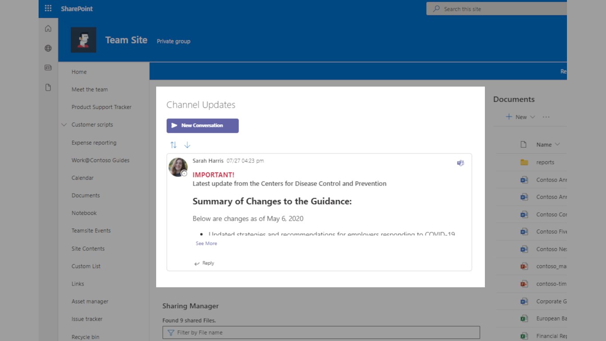Screen dimensions: 606x341
Task: Reply to Sarah Harris's message
Action: click(205, 263)
